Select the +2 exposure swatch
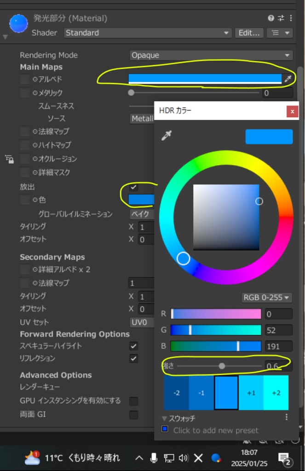Image resolution: width=305 pixels, height=471 pixels. pos(276,393)
